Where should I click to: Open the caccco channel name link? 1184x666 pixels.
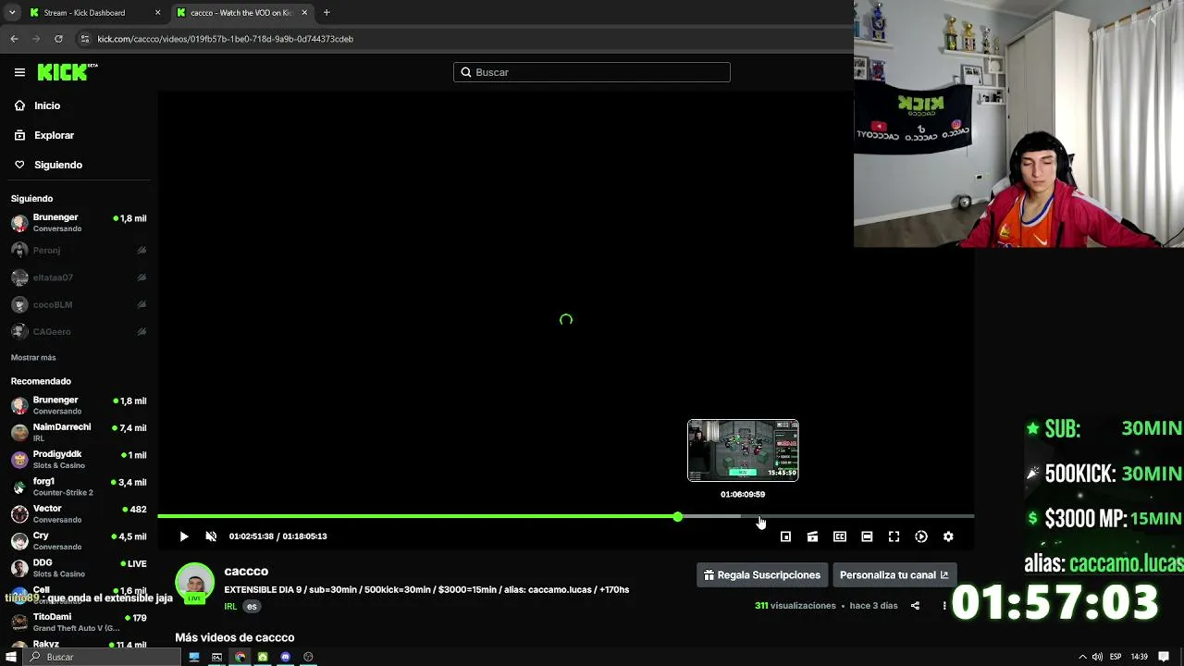(246, 572)
